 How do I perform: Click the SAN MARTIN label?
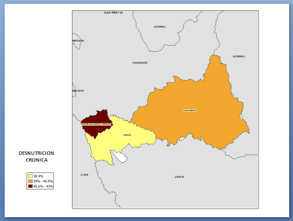pos(113,13)
